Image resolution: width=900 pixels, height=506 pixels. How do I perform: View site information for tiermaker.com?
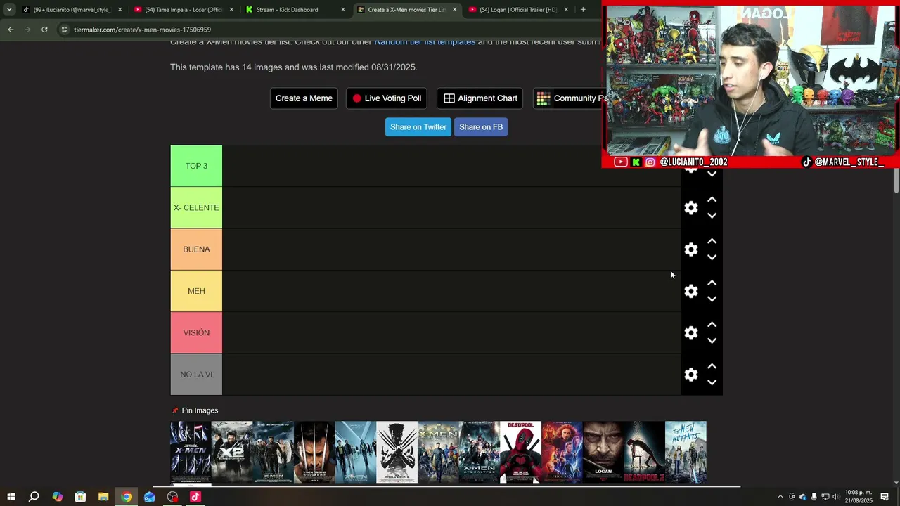tap(65, 30)
